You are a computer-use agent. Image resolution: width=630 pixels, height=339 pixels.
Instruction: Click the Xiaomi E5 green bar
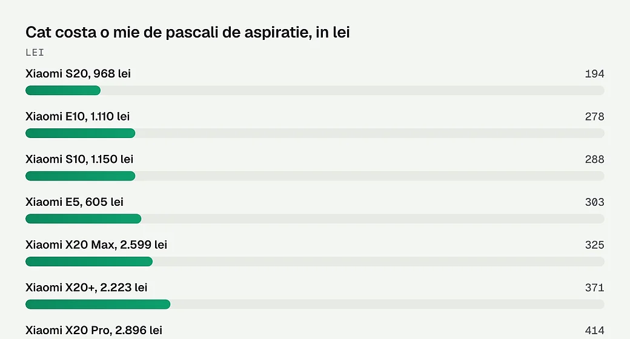[84, 219]
